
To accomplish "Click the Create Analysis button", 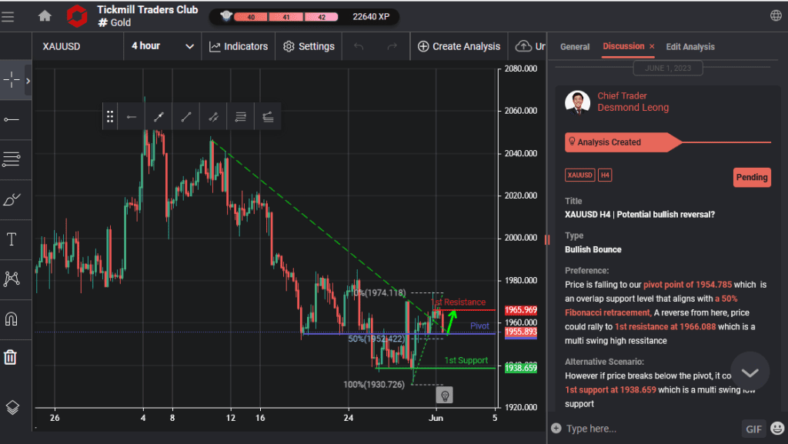I will click(459, 46).
